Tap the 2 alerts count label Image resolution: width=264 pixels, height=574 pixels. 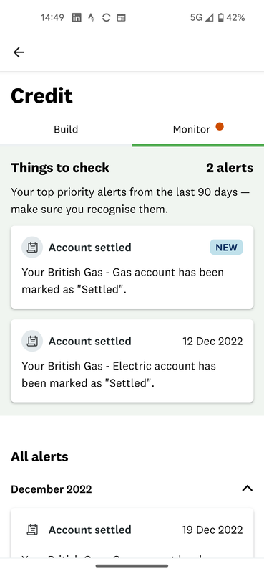[x=230, y=168]
